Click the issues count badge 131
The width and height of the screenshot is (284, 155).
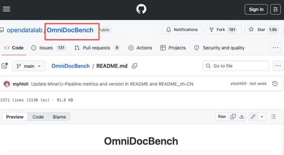[x=61, y=48]
